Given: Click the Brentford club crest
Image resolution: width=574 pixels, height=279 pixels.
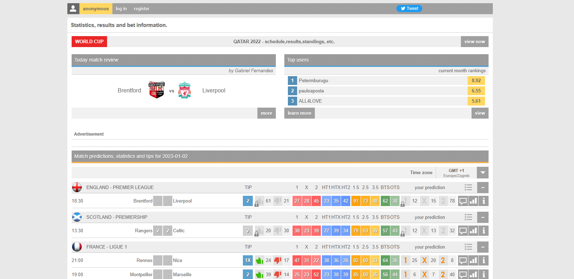Looking at the screenshot, I should coord(156,90).
